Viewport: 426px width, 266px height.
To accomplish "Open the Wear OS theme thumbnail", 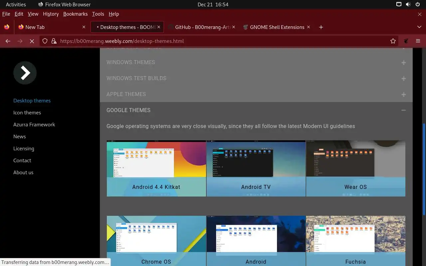I will tap(355, 168).
